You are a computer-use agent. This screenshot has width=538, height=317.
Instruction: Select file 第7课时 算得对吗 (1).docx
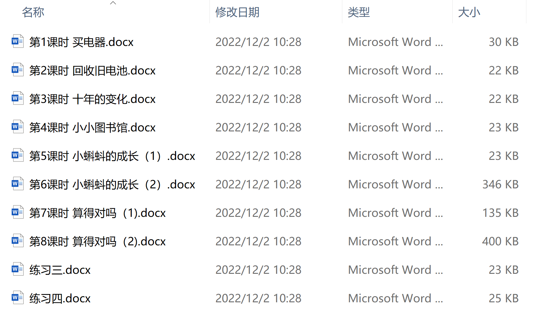click(x=98, y=213)
